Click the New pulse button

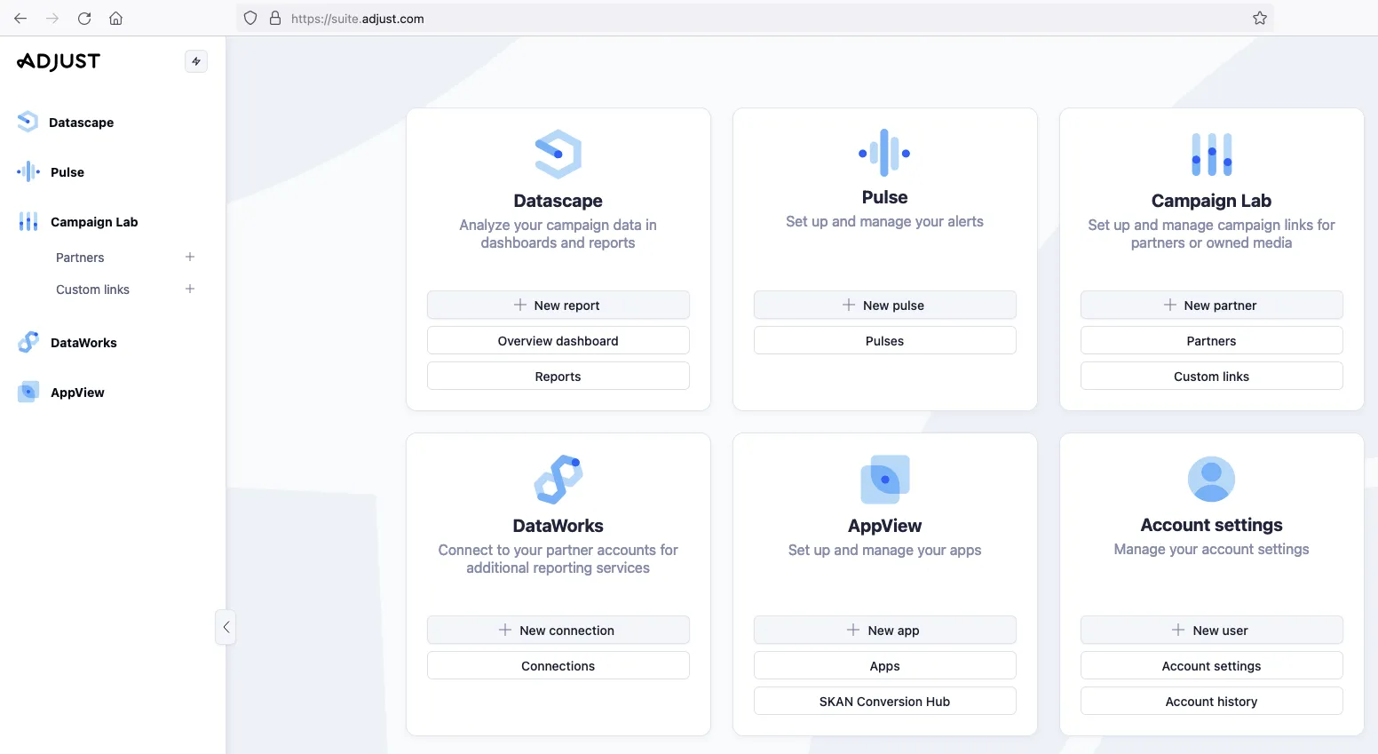click(884, 305)
